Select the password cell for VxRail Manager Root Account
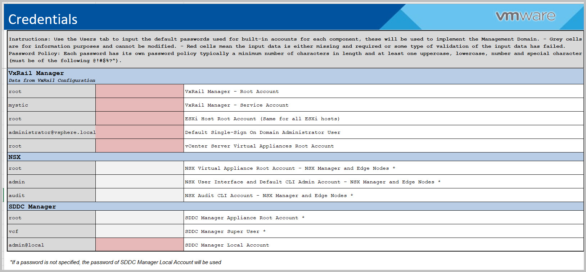 pos(140,91)
